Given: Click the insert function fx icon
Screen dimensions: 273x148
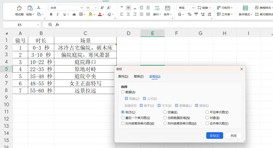Looking at the screenshot, I should click(x=57, y=25).
